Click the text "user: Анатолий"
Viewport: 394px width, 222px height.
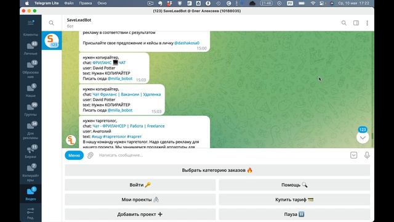coord(97,131)
